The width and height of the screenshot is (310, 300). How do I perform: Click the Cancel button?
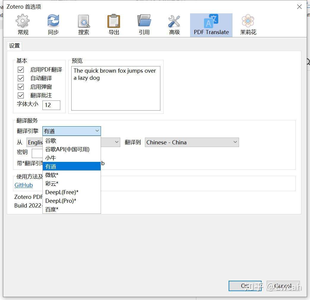[283, 286]
